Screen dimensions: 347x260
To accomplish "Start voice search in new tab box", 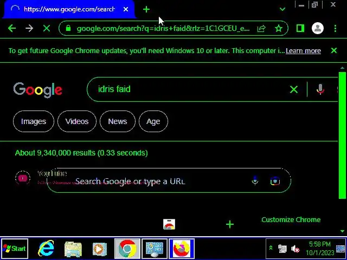I will 255,181.
